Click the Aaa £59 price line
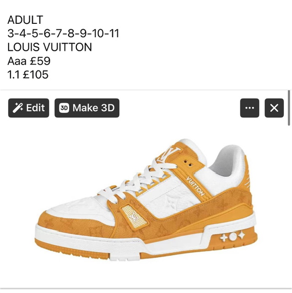Screen dimensions: 292x293 click(x=29, y=61)
